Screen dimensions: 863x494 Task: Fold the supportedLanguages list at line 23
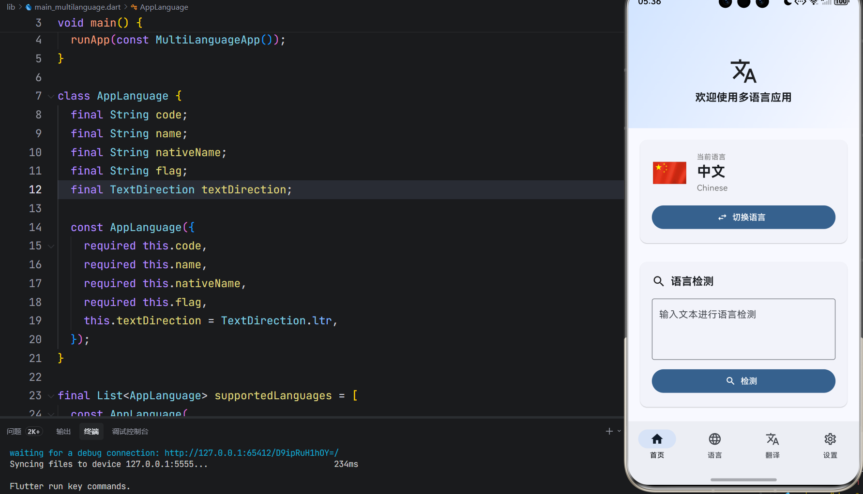[51, 396]
